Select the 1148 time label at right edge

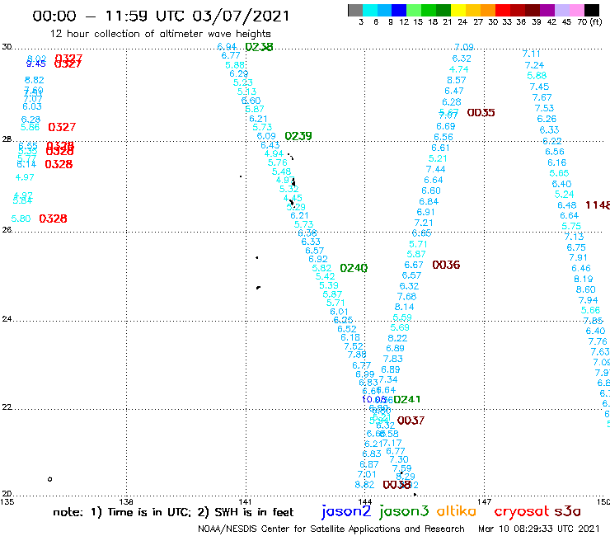[598, 205]
